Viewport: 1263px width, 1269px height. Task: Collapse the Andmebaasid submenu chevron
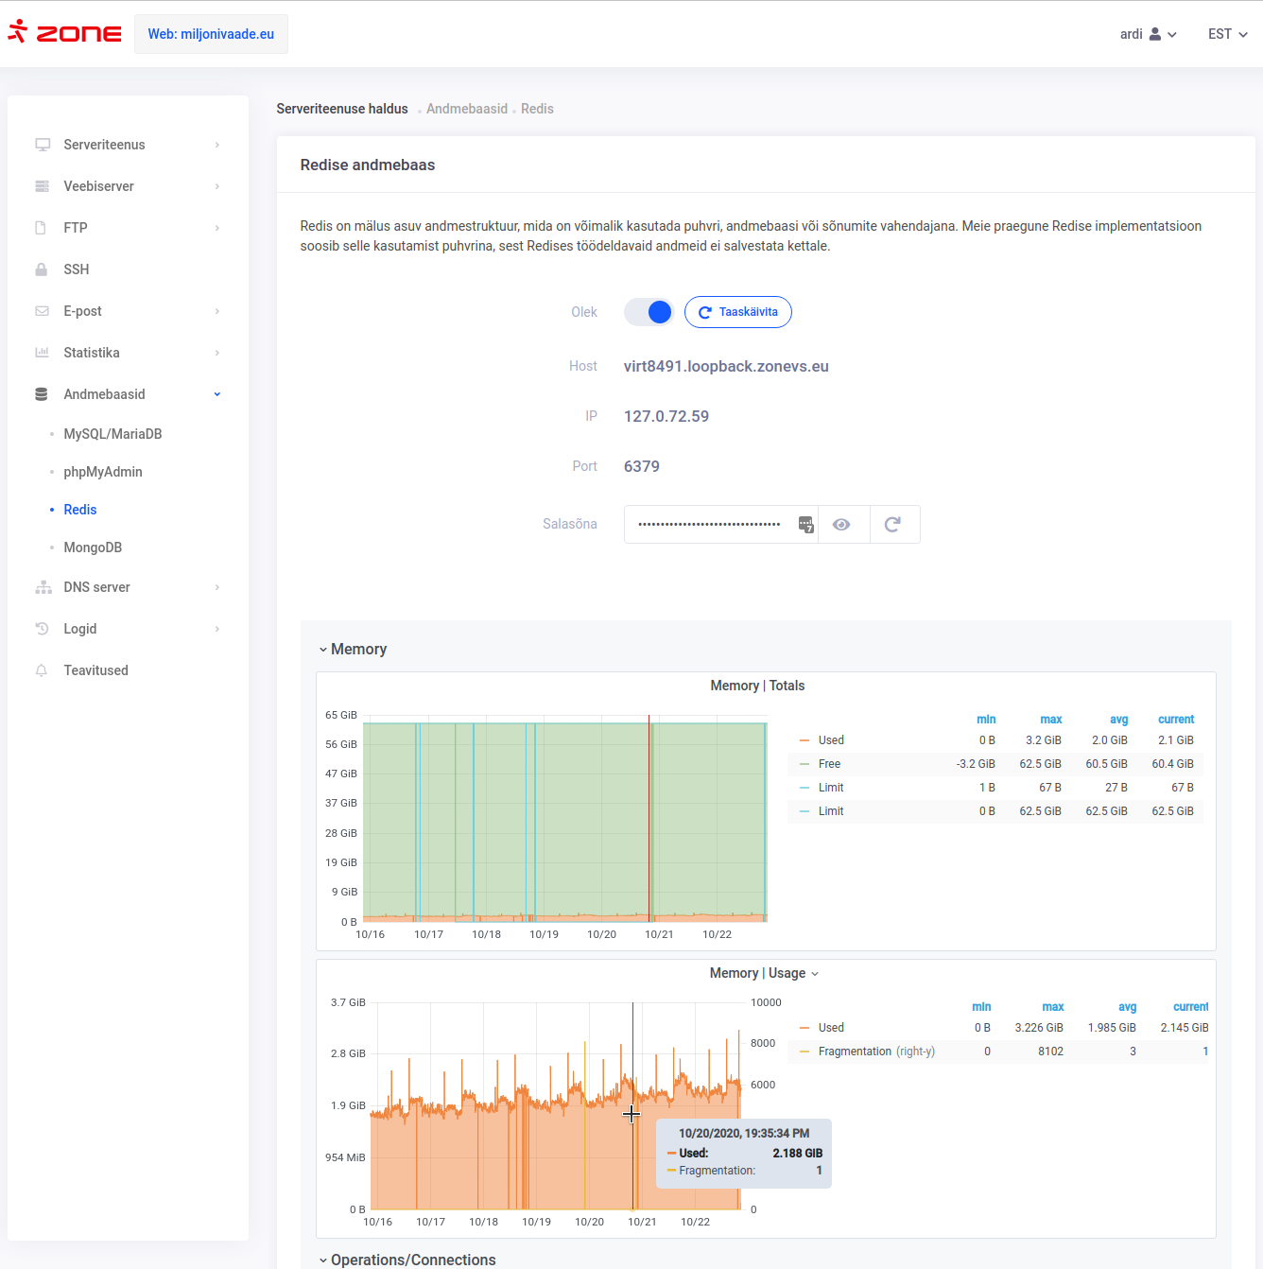pos(217,394)
